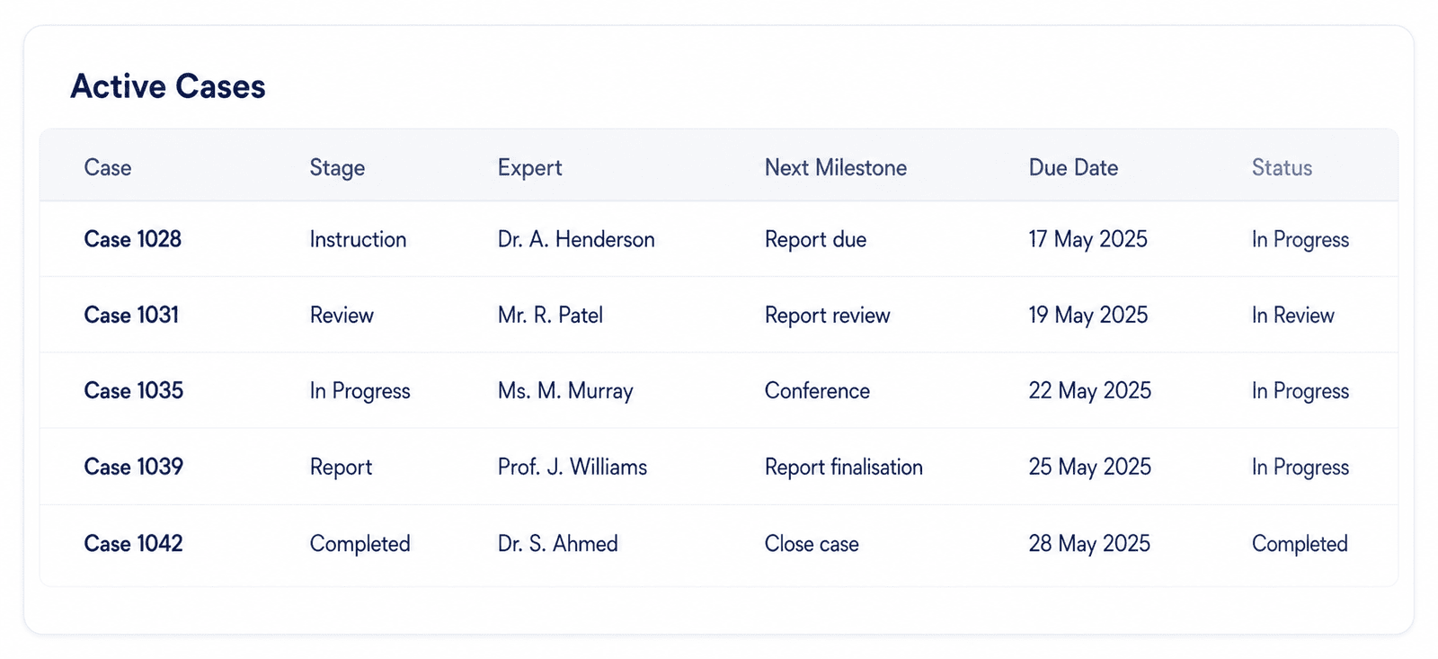Image resolution: width=1438 pixels, height=659 pixels.
Task: Sort table by Stage header
Action: click(x=337, y=168)
